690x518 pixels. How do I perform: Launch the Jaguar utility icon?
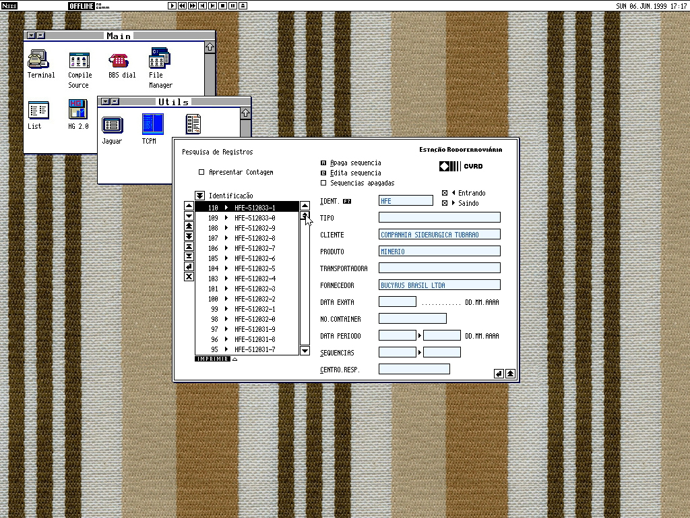point(112,125)
